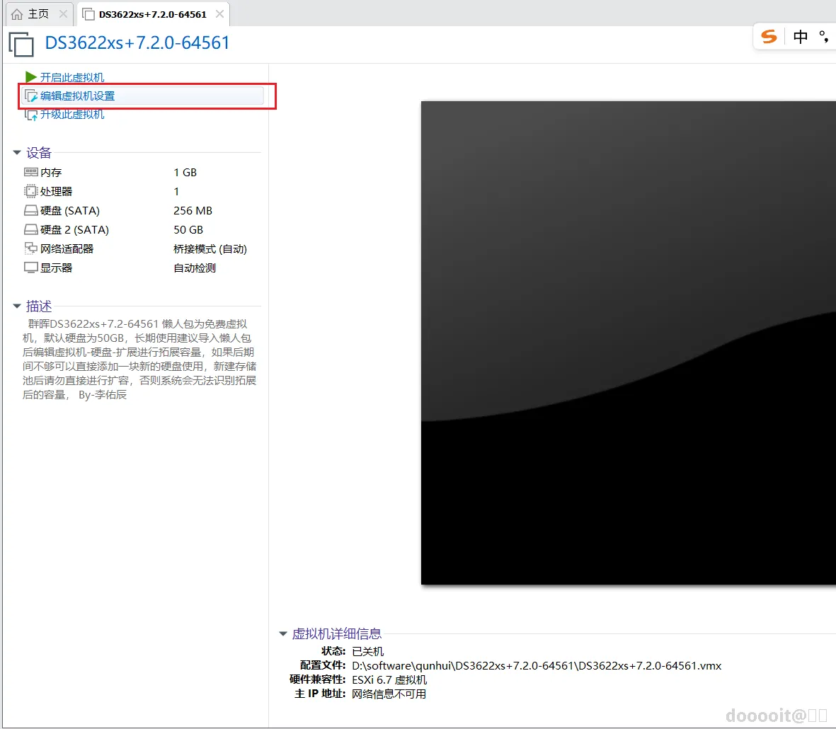Image resolution: width=836 pixels, height=729 pixels.
Task: Click the 已关机 status value
Action: point(368,651)
